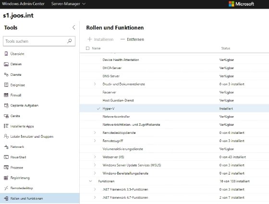Click the Microsoft logo

click(232, 4)
